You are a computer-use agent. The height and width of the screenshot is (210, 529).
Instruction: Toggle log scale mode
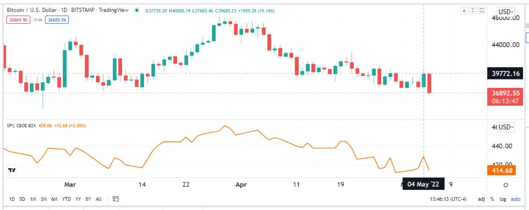click(x=503, y=199)
